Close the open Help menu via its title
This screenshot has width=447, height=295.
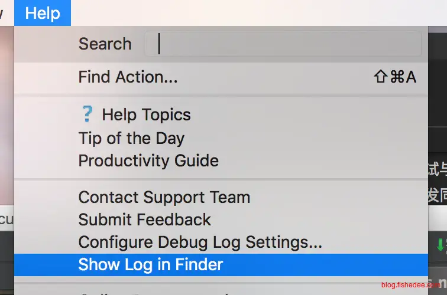point(43,13)
